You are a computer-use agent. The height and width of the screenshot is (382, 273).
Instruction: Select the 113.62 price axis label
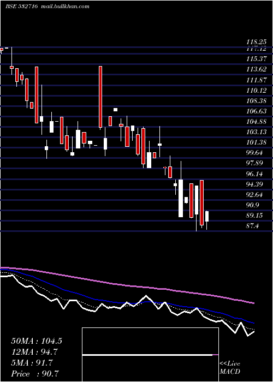257,69
